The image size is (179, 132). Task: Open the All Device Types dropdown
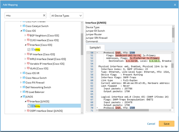pyautogui.click(x=66, y=16)
